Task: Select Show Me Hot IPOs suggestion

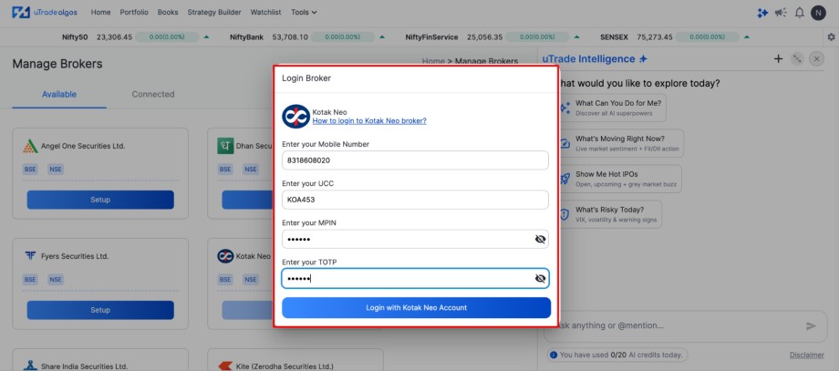Action: point(619,179)
